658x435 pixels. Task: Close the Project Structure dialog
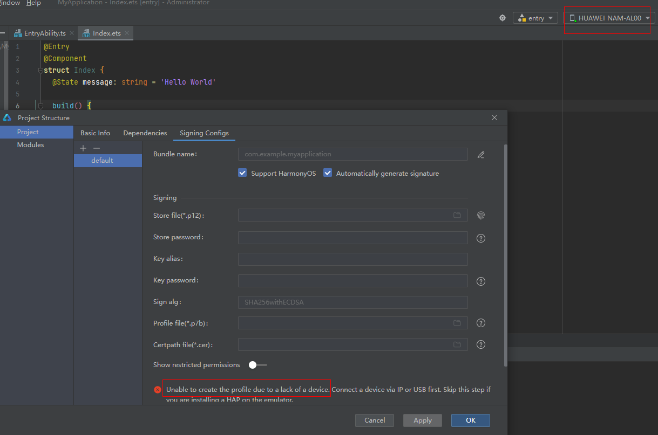(494, 118)
